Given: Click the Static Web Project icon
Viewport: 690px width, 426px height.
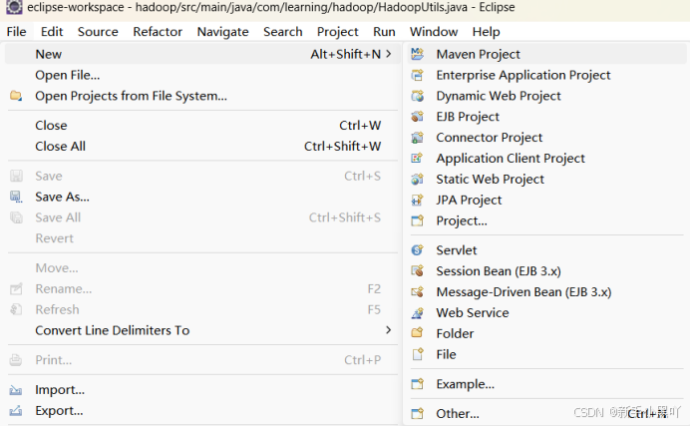Looking at the screenshot, I should pos(417,180).
